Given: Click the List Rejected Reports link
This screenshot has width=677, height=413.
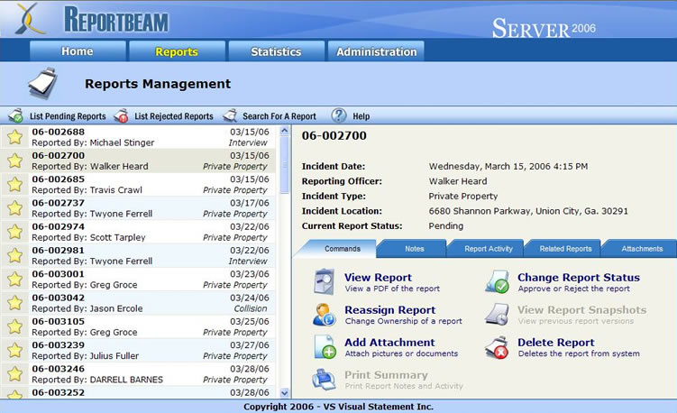Looking at the screenshot, I should (174, 116).
